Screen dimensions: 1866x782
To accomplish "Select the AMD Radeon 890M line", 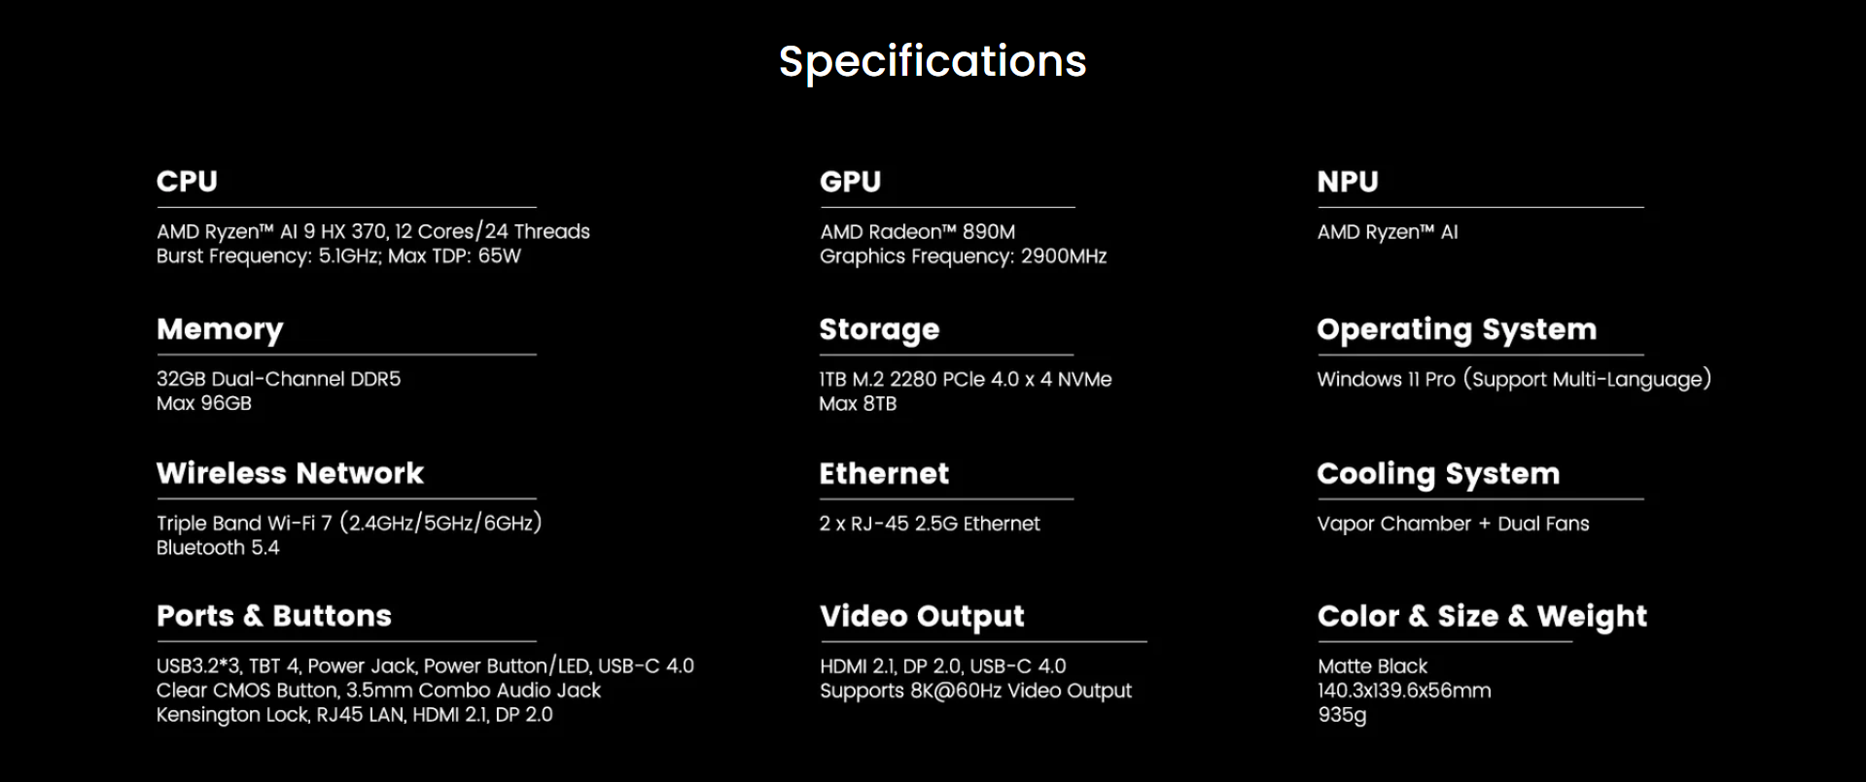I will [x=918, y=231].
